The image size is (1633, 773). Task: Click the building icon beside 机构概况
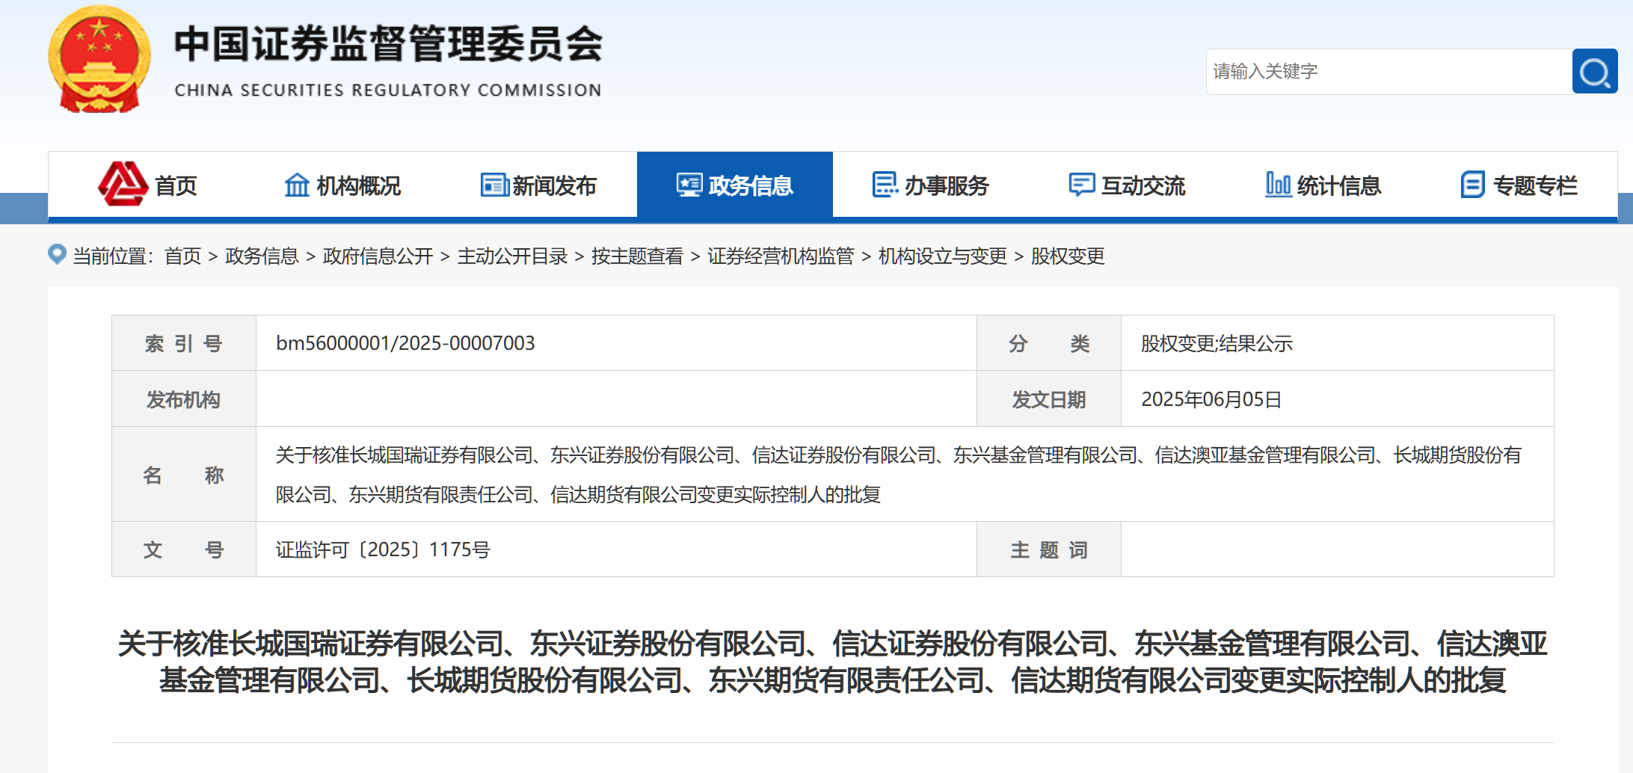(x=297, y=185)
